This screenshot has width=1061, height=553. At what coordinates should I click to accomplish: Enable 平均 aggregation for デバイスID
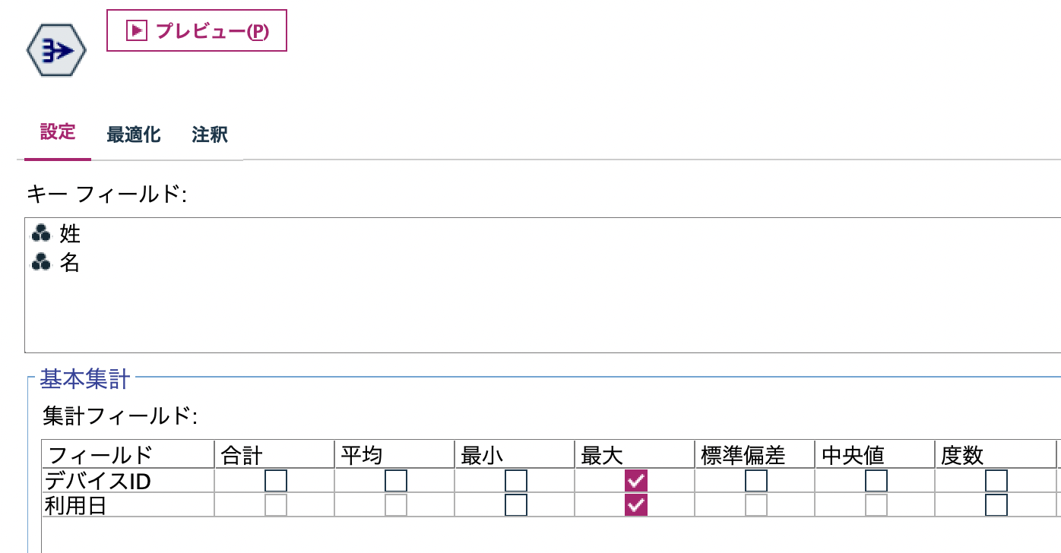coord(394,480)
